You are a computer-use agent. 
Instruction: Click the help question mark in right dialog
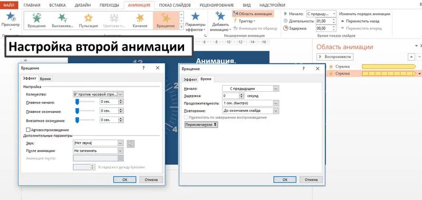point(304,69)
